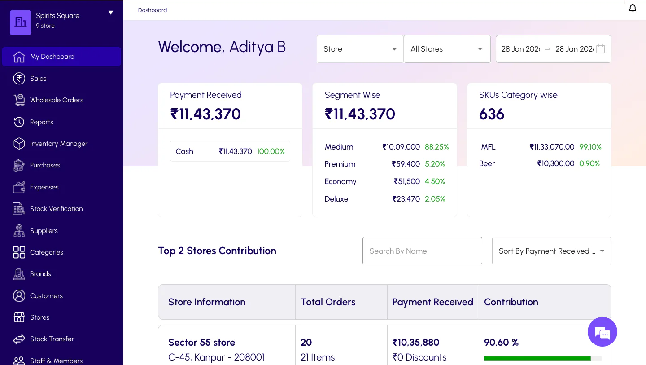Click the Expenses wallet icon
This screenshot has height=365, width=646.
tap(19, 187)
